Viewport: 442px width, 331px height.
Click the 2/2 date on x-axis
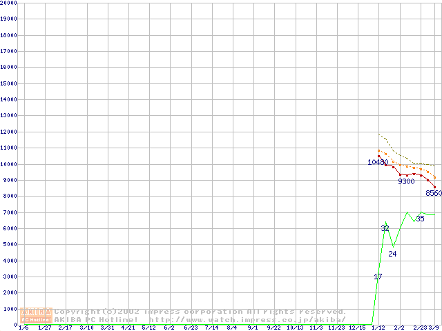coord(400,328)
